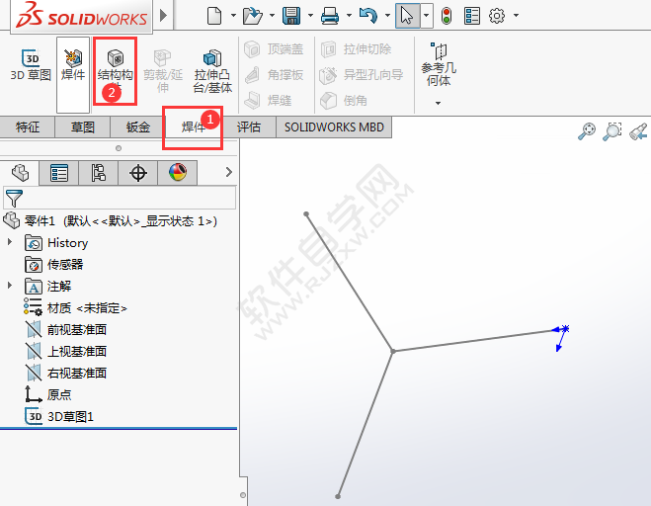Expand the 注解 annotations folder
The image size is (651, 506).
click(x=10, y=285)
